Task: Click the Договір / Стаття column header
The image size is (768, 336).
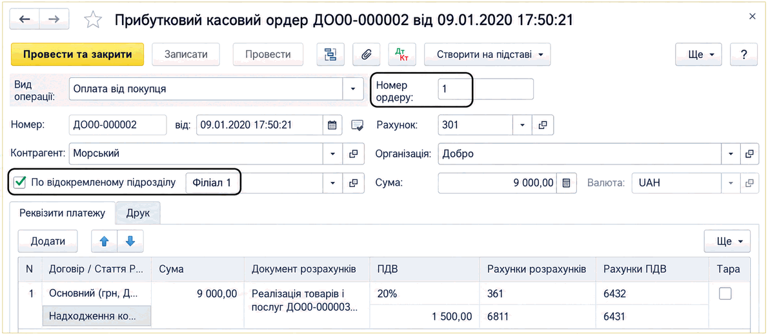Action: coord(97,269)
